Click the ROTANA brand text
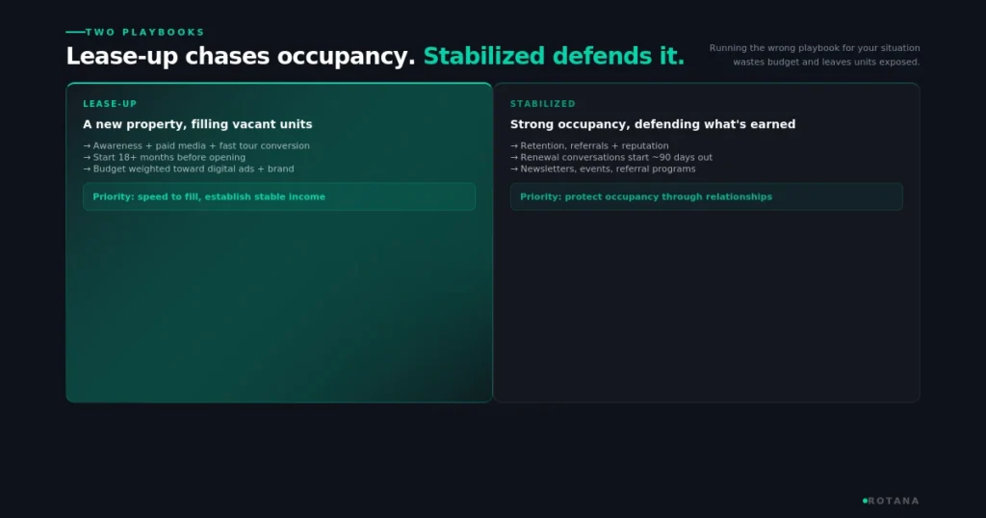986x518 pixels. (894, 501)
